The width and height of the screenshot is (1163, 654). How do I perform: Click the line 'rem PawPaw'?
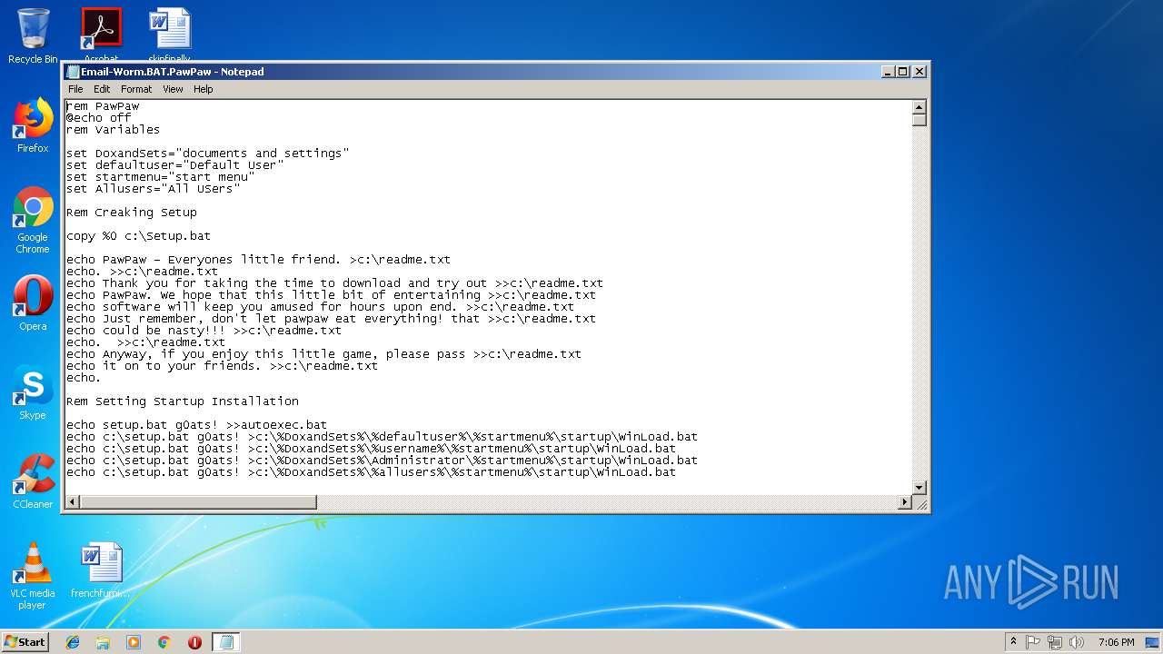[103, 106]
